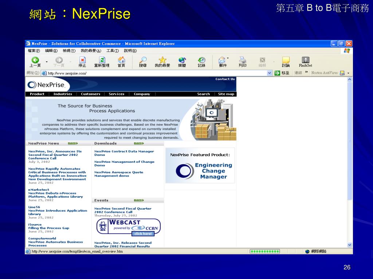
Task: Select the Company navigation tab
Action: point(142,94)
